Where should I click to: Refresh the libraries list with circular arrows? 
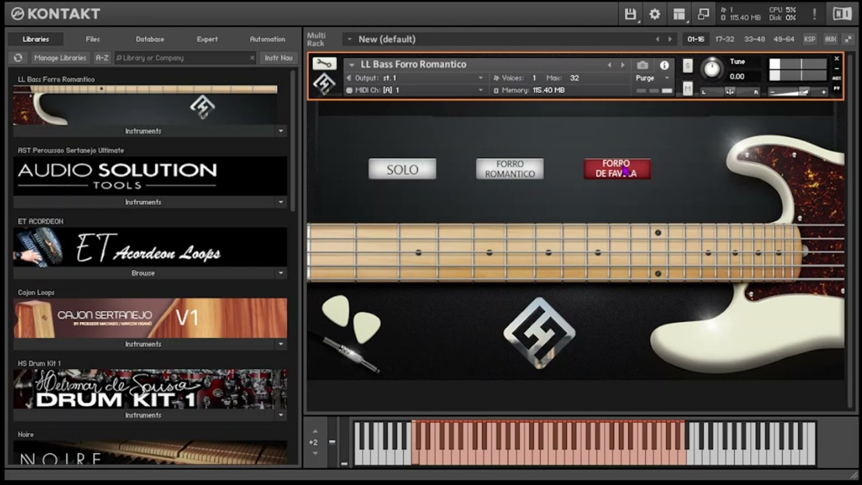point(18,58)
